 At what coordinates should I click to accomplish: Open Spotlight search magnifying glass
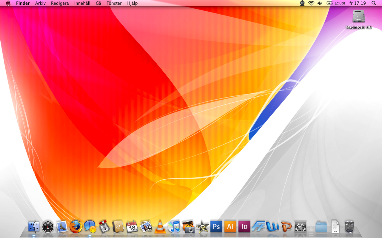pos(374,3)
